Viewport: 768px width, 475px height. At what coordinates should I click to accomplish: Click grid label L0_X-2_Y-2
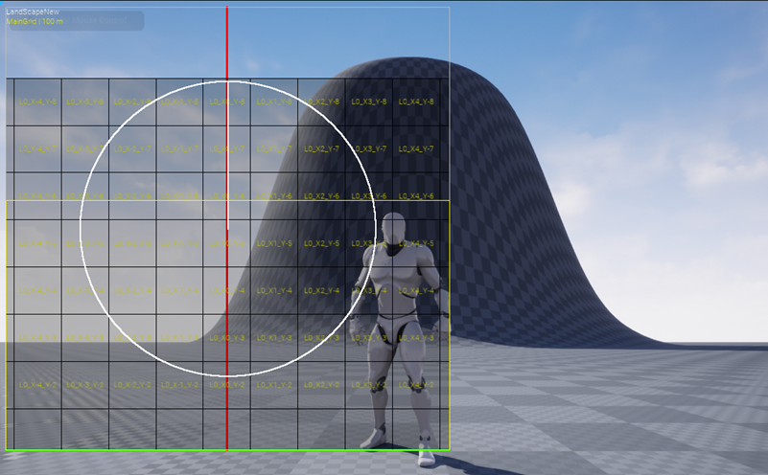(x=132, y=385)
